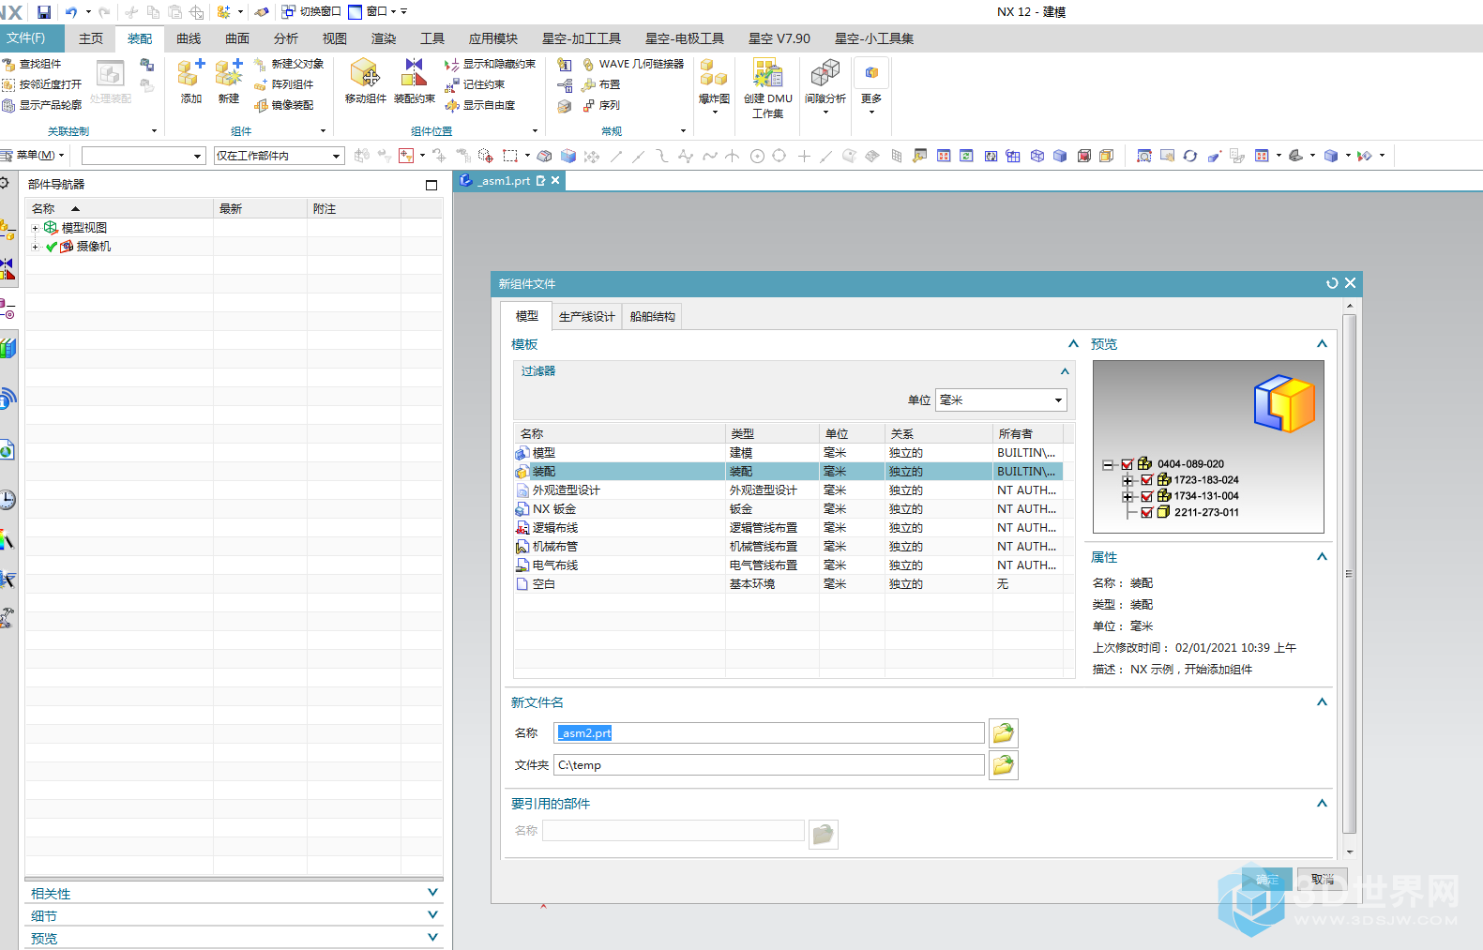Expand the 模型视图 tree node
The height and width of the screenshot is (950, 1483).
click(36, 228)
